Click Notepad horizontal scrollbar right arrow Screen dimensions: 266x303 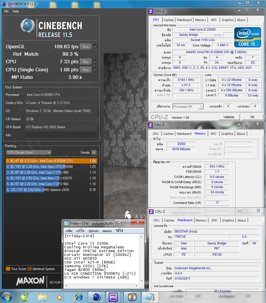137,286
